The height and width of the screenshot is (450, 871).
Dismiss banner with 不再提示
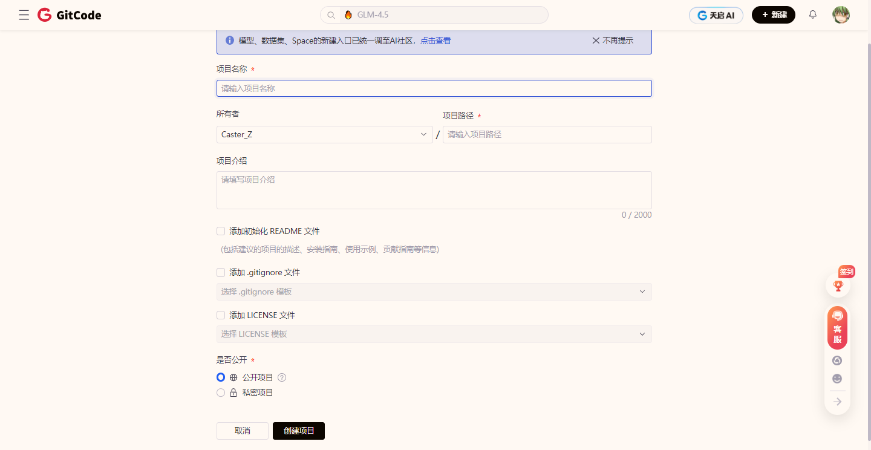click(x=613, y=41)
